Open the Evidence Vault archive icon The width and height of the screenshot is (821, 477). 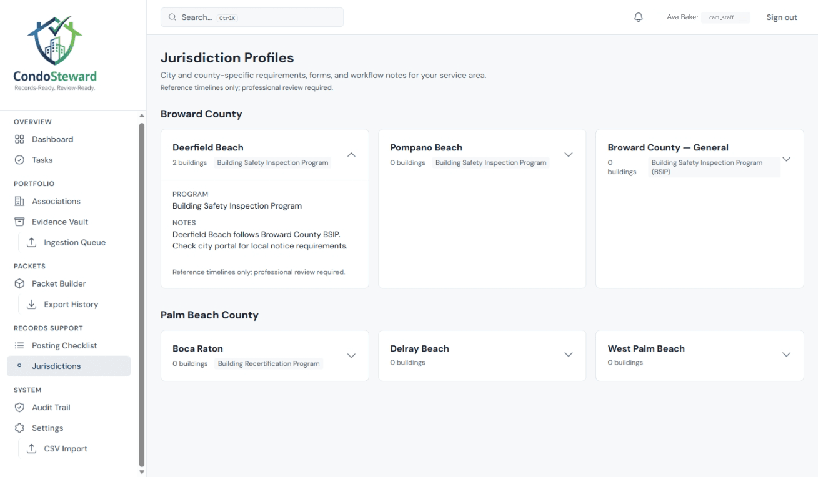[x=20, y=222]
